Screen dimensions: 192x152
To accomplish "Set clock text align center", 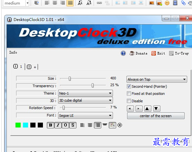I will click(90, 125).
